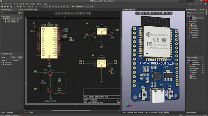The width and height of the screenshot is (208, 116).
Task: Collapse the ESP32 project tree node
Action: pos(2,18)
